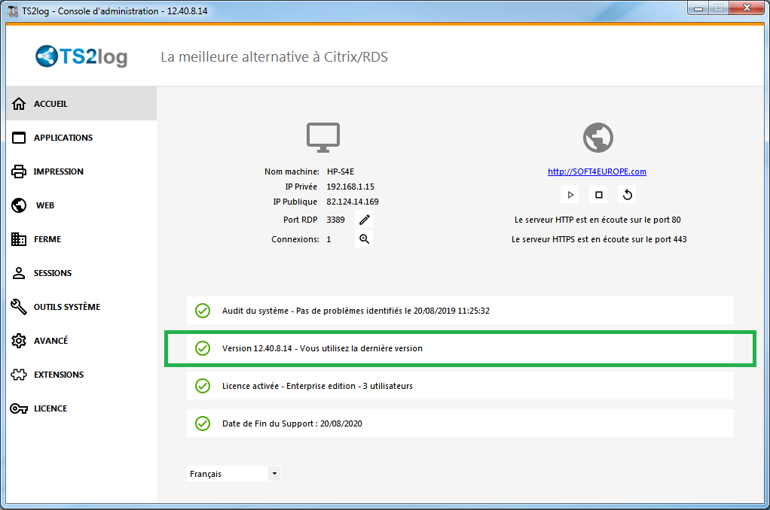The width and height of the screenshot is (770, 510).
Task: Click the HTTPS server port 443 message
Action: click(599, 239)
